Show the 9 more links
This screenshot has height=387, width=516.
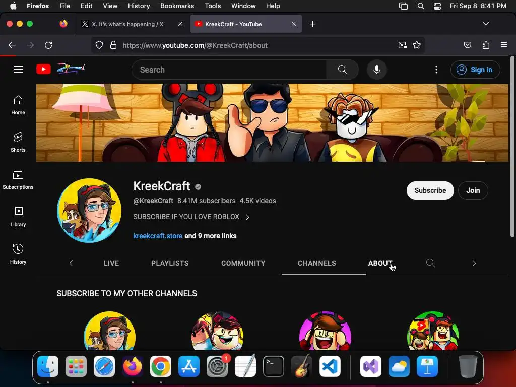(x=210, y=236)
